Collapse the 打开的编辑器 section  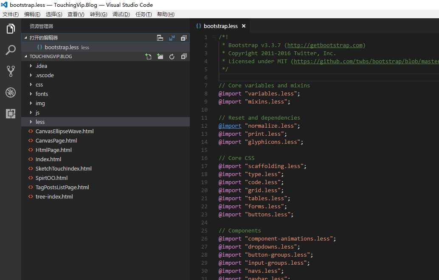pos(26,37)
